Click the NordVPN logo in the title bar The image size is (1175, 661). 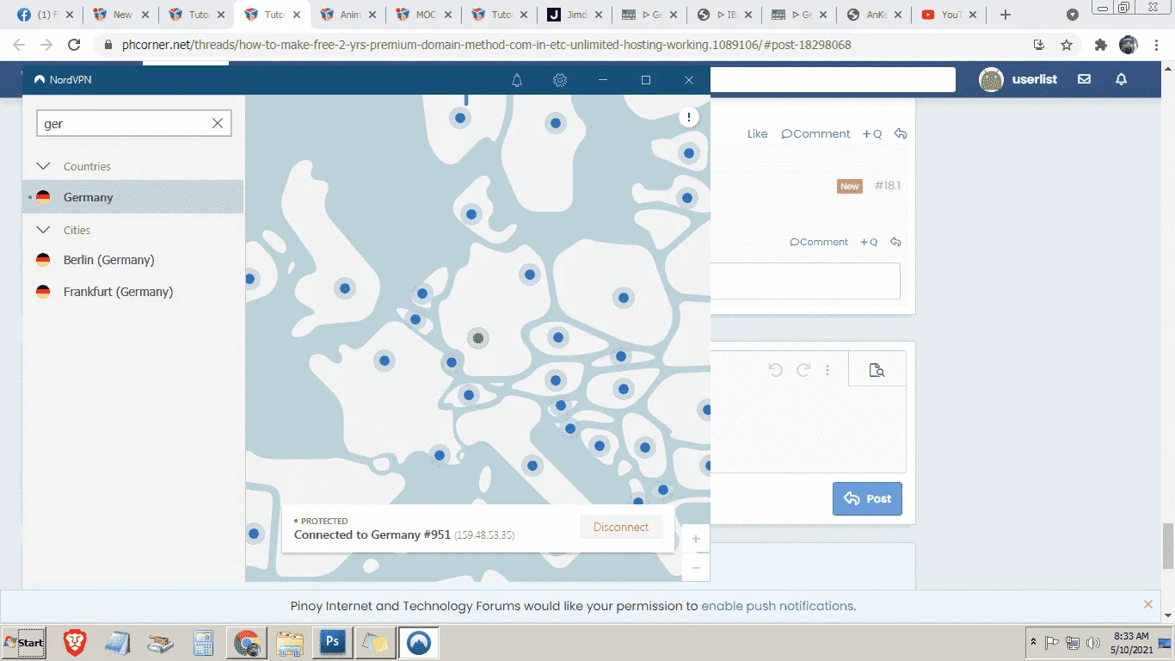coord(40,80)
